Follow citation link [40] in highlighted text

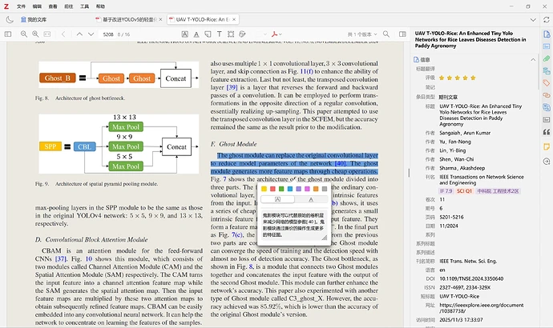341,163
